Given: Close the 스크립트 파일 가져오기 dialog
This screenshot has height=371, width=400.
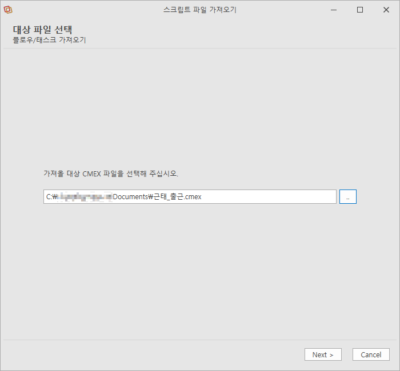Looking at the screenshot, I should click(386, 10).
